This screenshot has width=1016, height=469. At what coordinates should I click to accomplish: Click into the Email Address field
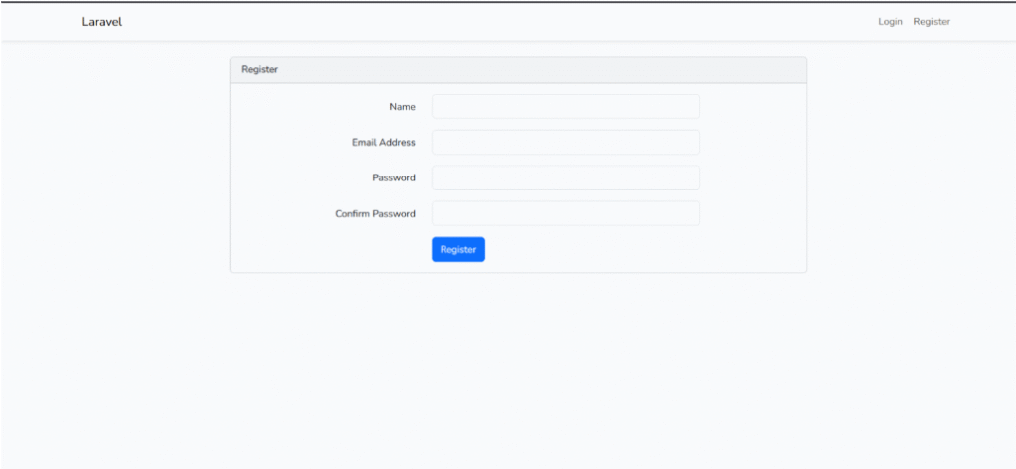(566, 142)
